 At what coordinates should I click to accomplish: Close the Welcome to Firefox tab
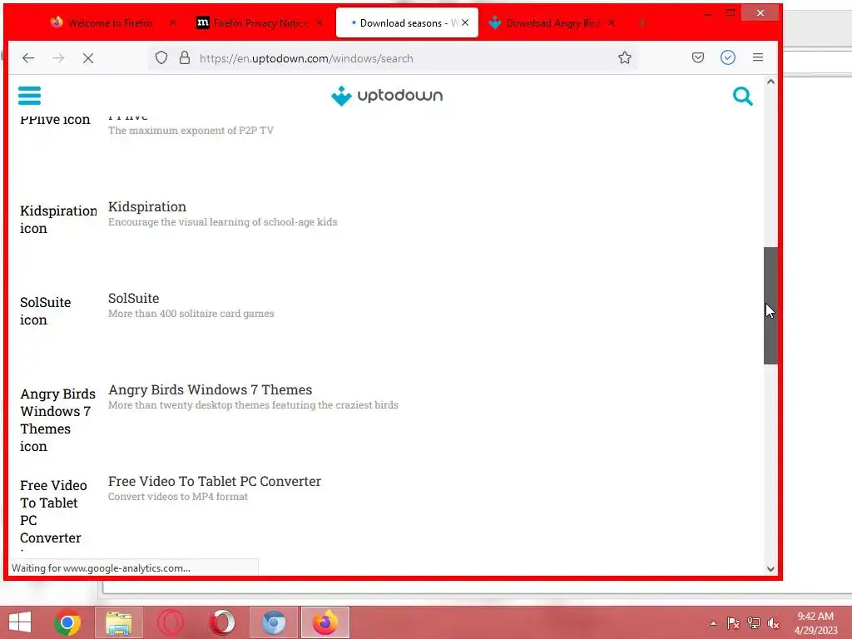coord(173,22)
